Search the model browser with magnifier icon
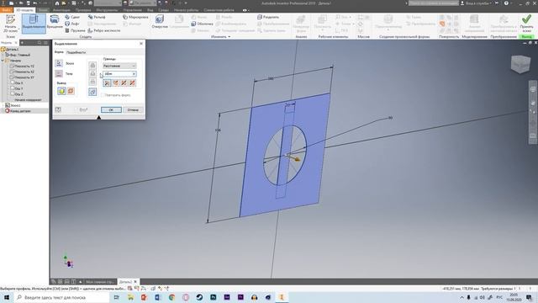 (40, 43)
